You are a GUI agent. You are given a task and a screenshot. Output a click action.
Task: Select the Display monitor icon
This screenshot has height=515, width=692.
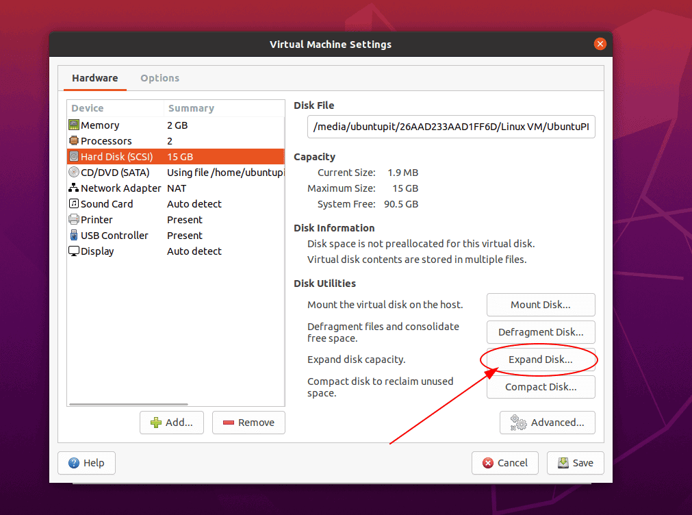click(x=73, y=251)
